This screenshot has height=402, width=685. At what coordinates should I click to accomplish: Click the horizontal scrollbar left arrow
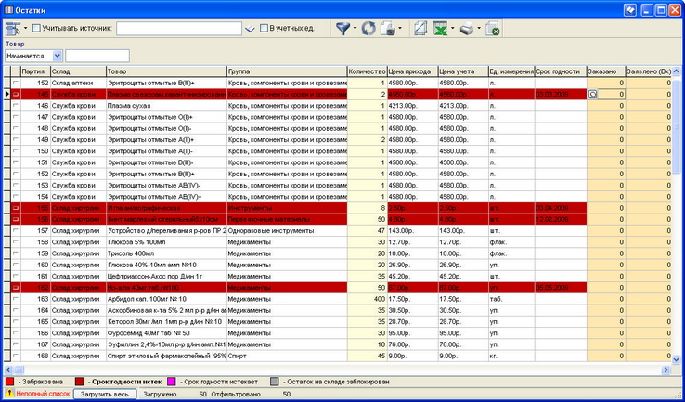[x=7, y=370]
